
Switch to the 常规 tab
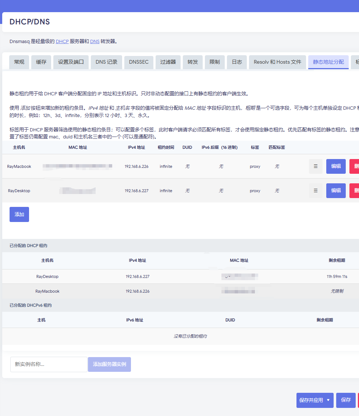coord(19,62)
